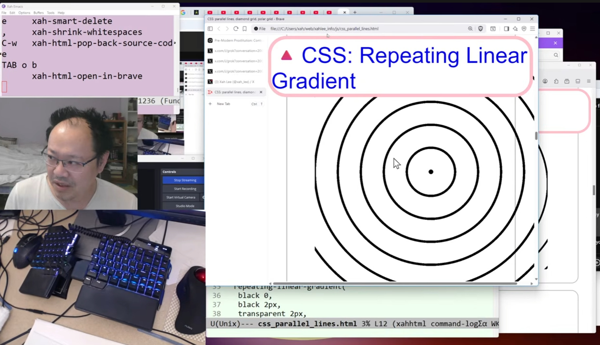Open a new tab in the background browser

point(355,12)
